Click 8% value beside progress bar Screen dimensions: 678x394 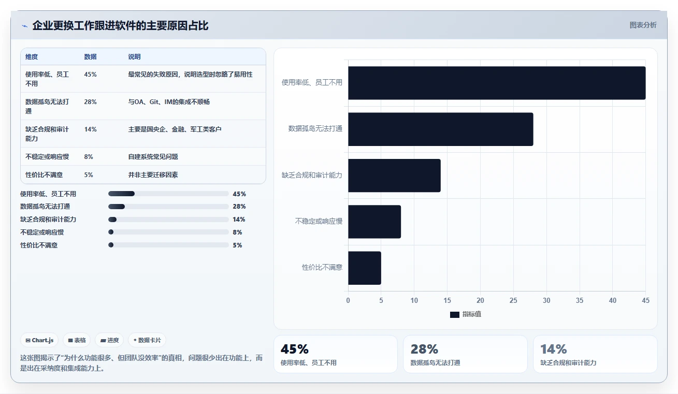point(238,232)
